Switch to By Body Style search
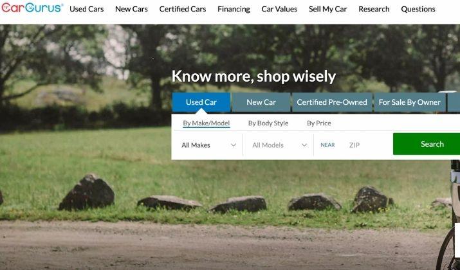460x270 pixels. click(268, 123)
